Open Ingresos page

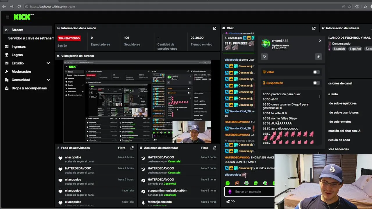tap(19, 46)
